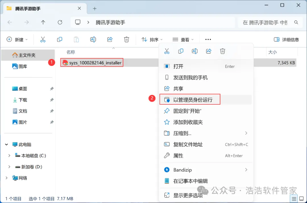307x203 pixels.
Task: Click the Copy icon in the context menu
Action: click(181, 51)
